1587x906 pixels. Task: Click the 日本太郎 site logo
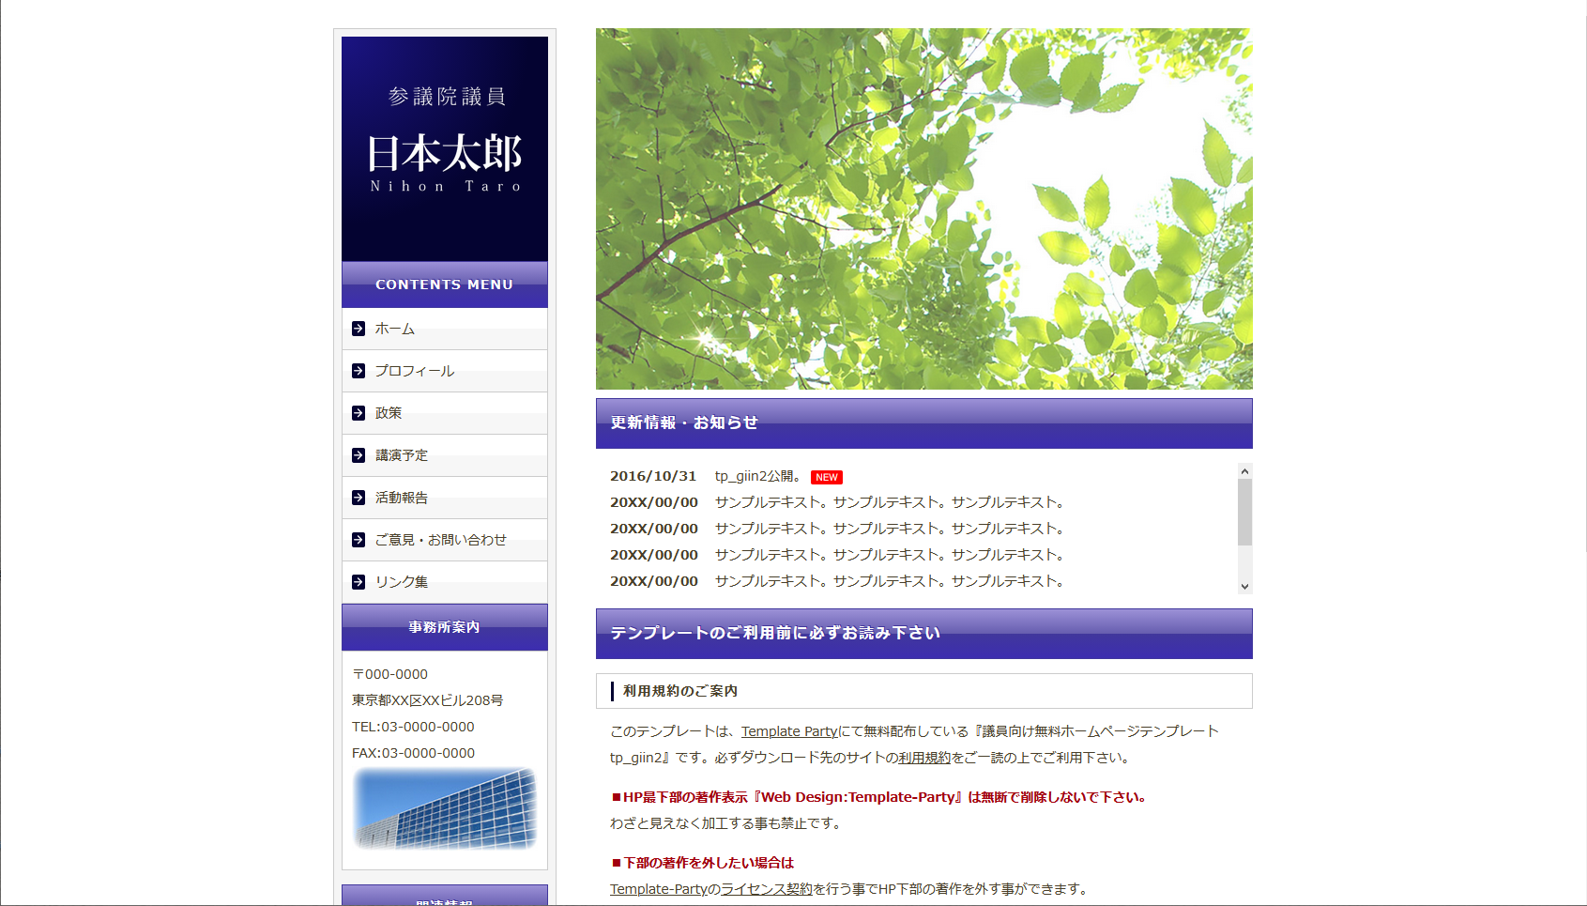(445, 148)
